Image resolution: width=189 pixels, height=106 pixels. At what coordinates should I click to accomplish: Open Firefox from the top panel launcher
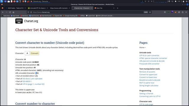click(14, 1)
